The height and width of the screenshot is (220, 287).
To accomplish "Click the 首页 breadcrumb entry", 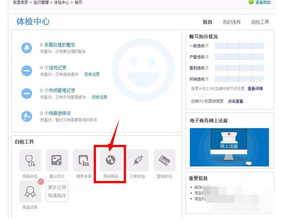I will pyautogui.click(x=78, y=2).
